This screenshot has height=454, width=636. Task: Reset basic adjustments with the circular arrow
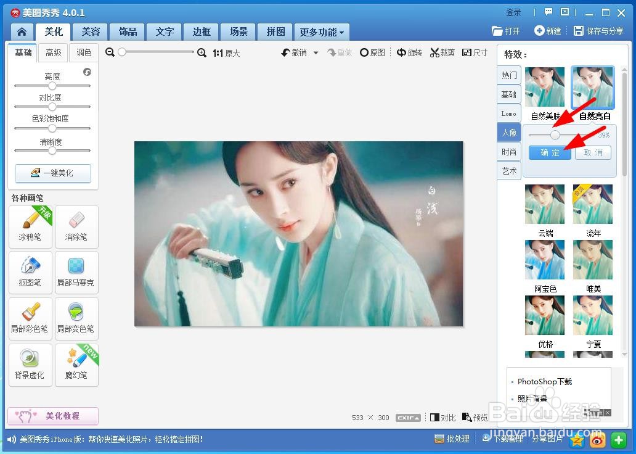coord(88,72)
